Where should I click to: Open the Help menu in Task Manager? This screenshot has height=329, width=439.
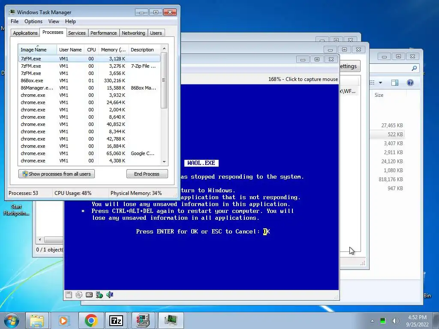(70, 21)
